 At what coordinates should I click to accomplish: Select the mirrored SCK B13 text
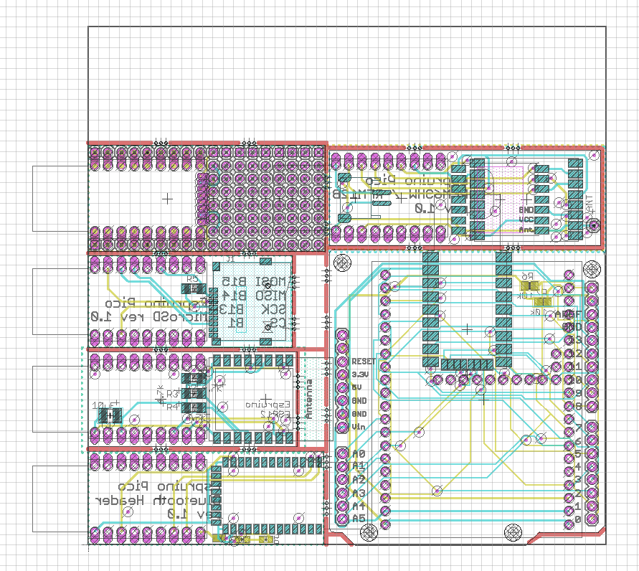tap(252, 309)
